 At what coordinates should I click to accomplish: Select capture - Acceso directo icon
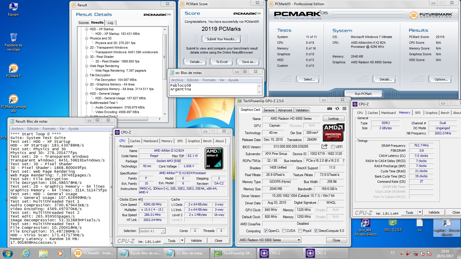tap(447, 227)
